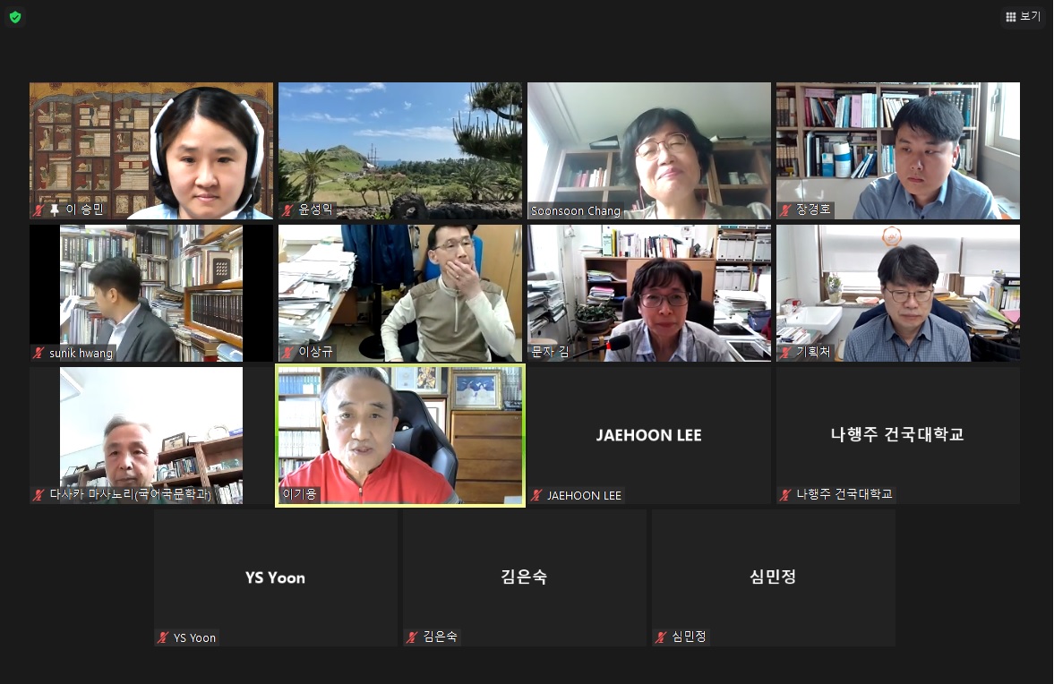Click the muted mic icon by sunik hwang
The height and width of the screenshot is (684, 1054).
39,353
